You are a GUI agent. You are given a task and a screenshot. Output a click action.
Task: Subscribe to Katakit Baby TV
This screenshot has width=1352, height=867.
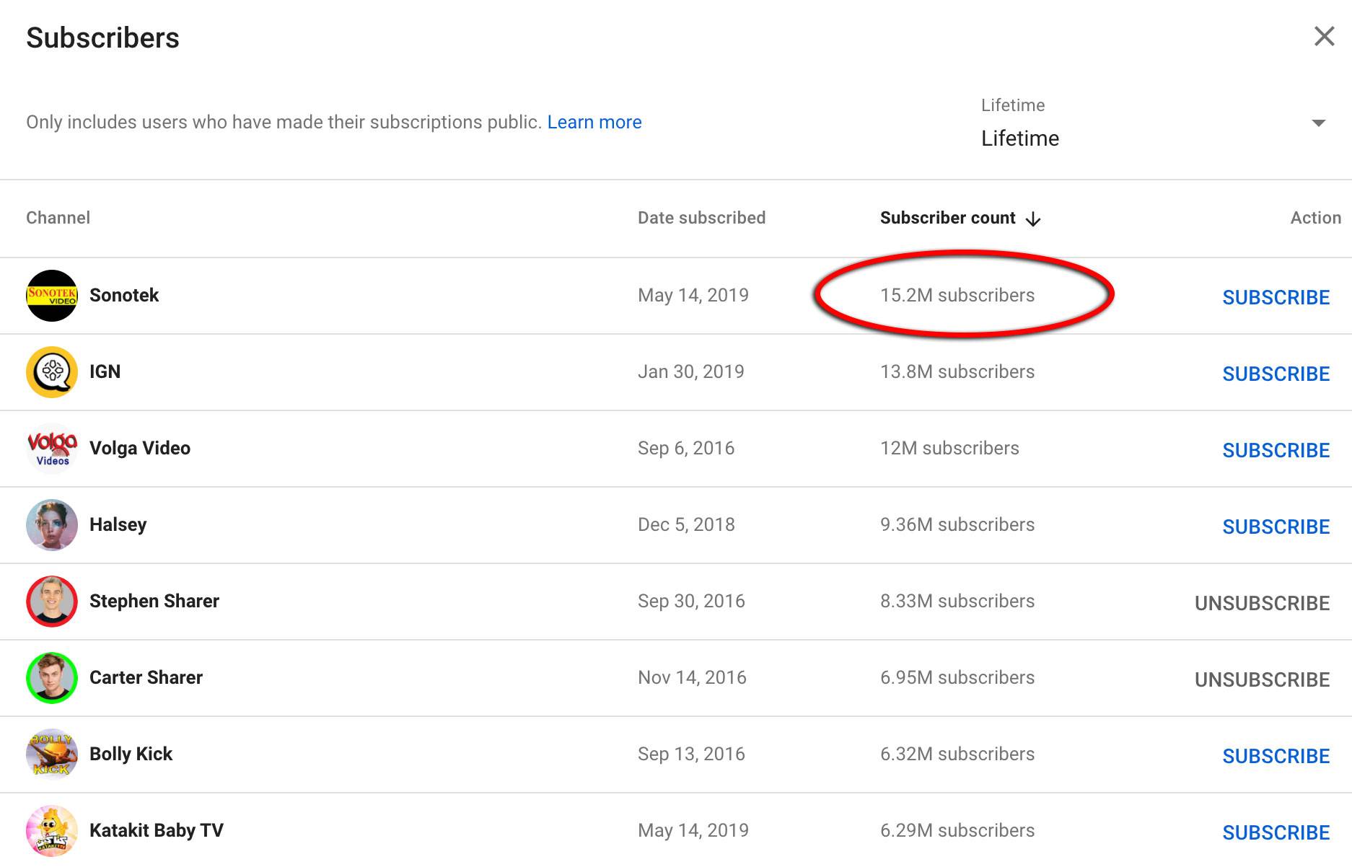[1276, 832]
